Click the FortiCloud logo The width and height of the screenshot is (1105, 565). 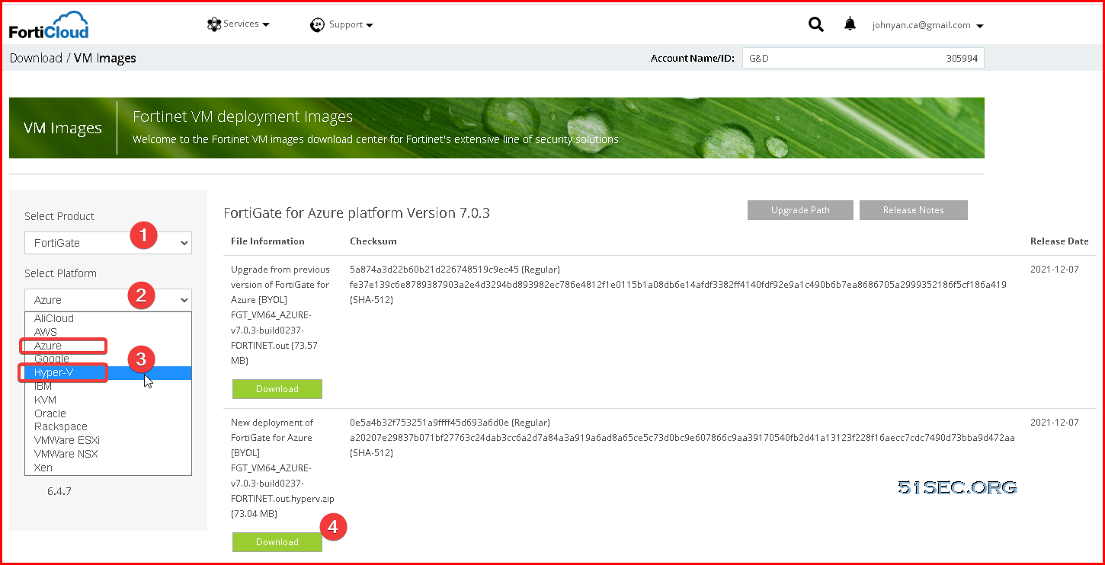pyautogui.click(x=49, y=24)
